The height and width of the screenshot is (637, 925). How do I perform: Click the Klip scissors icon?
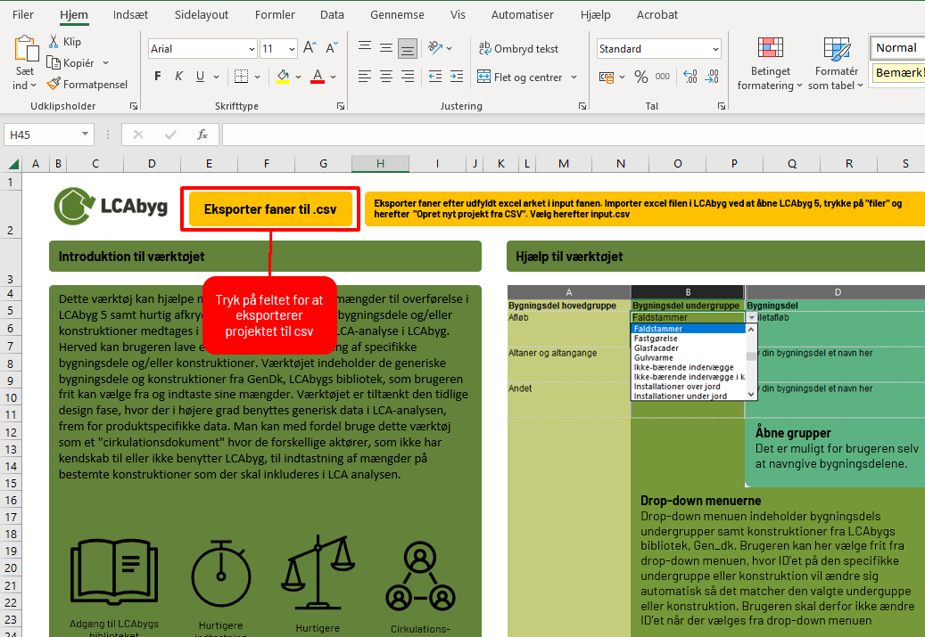tap(54, 41)
